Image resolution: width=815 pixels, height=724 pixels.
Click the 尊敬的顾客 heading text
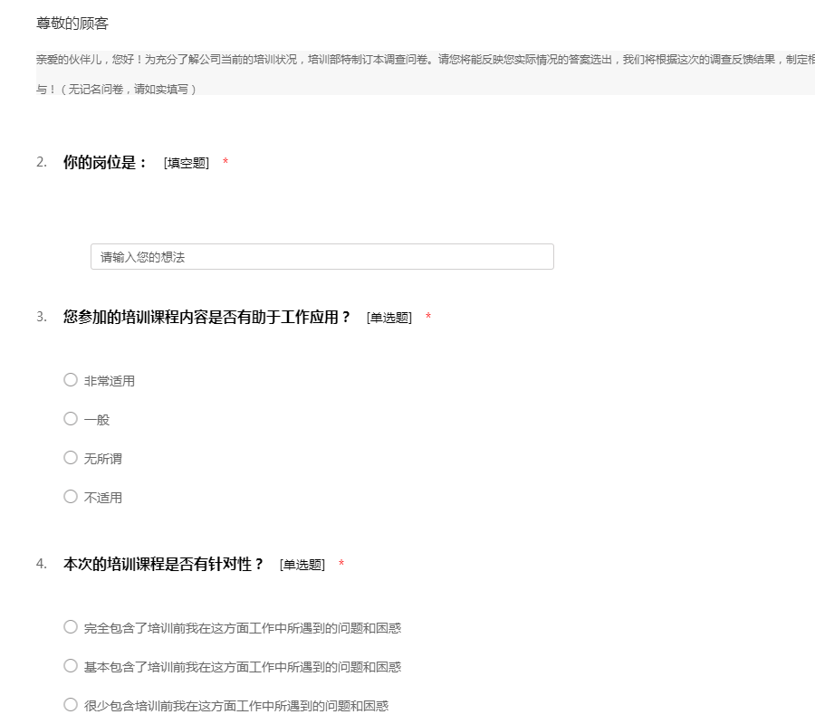coord(72,24)
